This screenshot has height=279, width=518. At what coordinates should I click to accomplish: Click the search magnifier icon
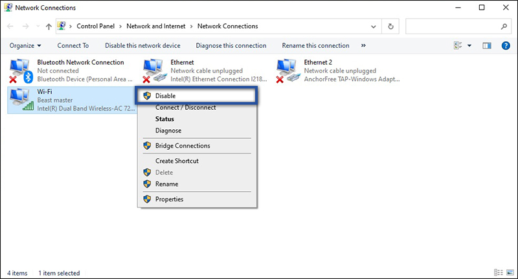[x=504, y=26]
